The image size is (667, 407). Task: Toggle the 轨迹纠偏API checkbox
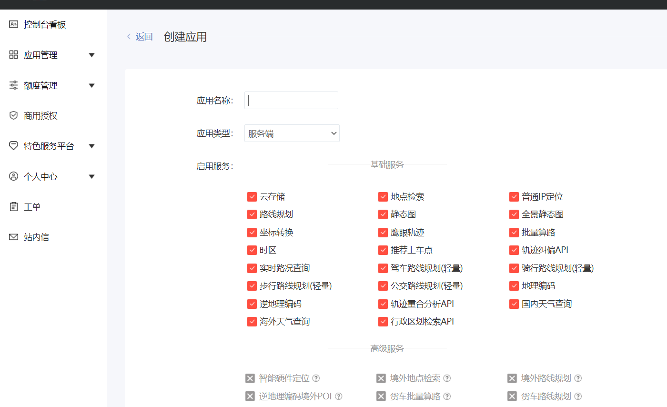(514, 250)
